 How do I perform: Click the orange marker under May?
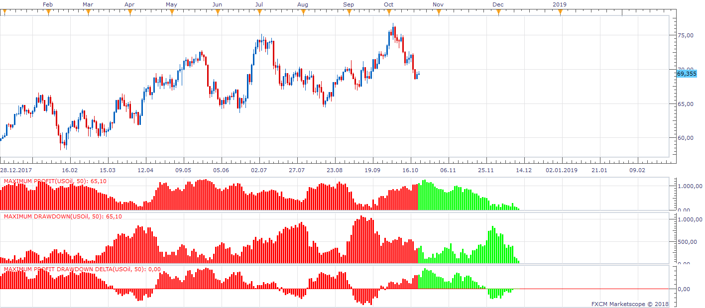172,12
